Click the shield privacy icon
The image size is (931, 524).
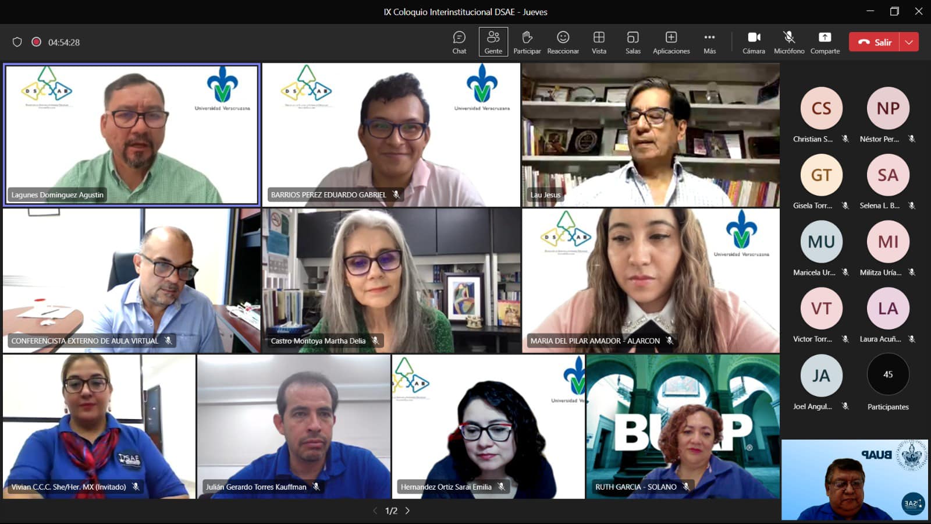pos(17,42)
